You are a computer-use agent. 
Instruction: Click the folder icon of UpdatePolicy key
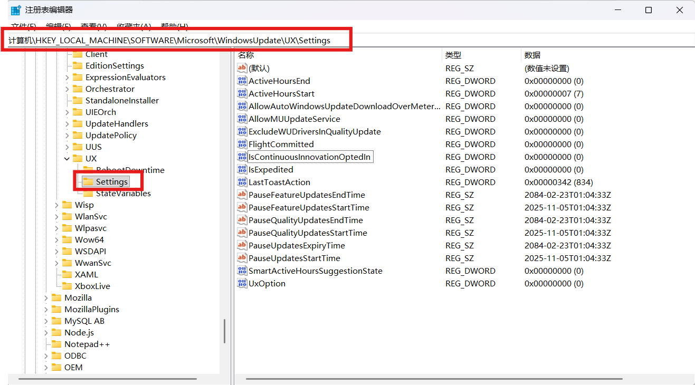pyautogui.click(x=78, y=135)
